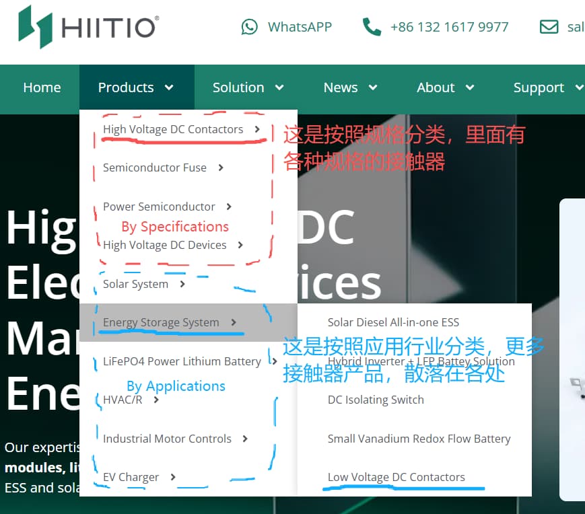585x514 pixels.
Task: Click the WhatsApp icon in header
Action: tap(249, 27)
